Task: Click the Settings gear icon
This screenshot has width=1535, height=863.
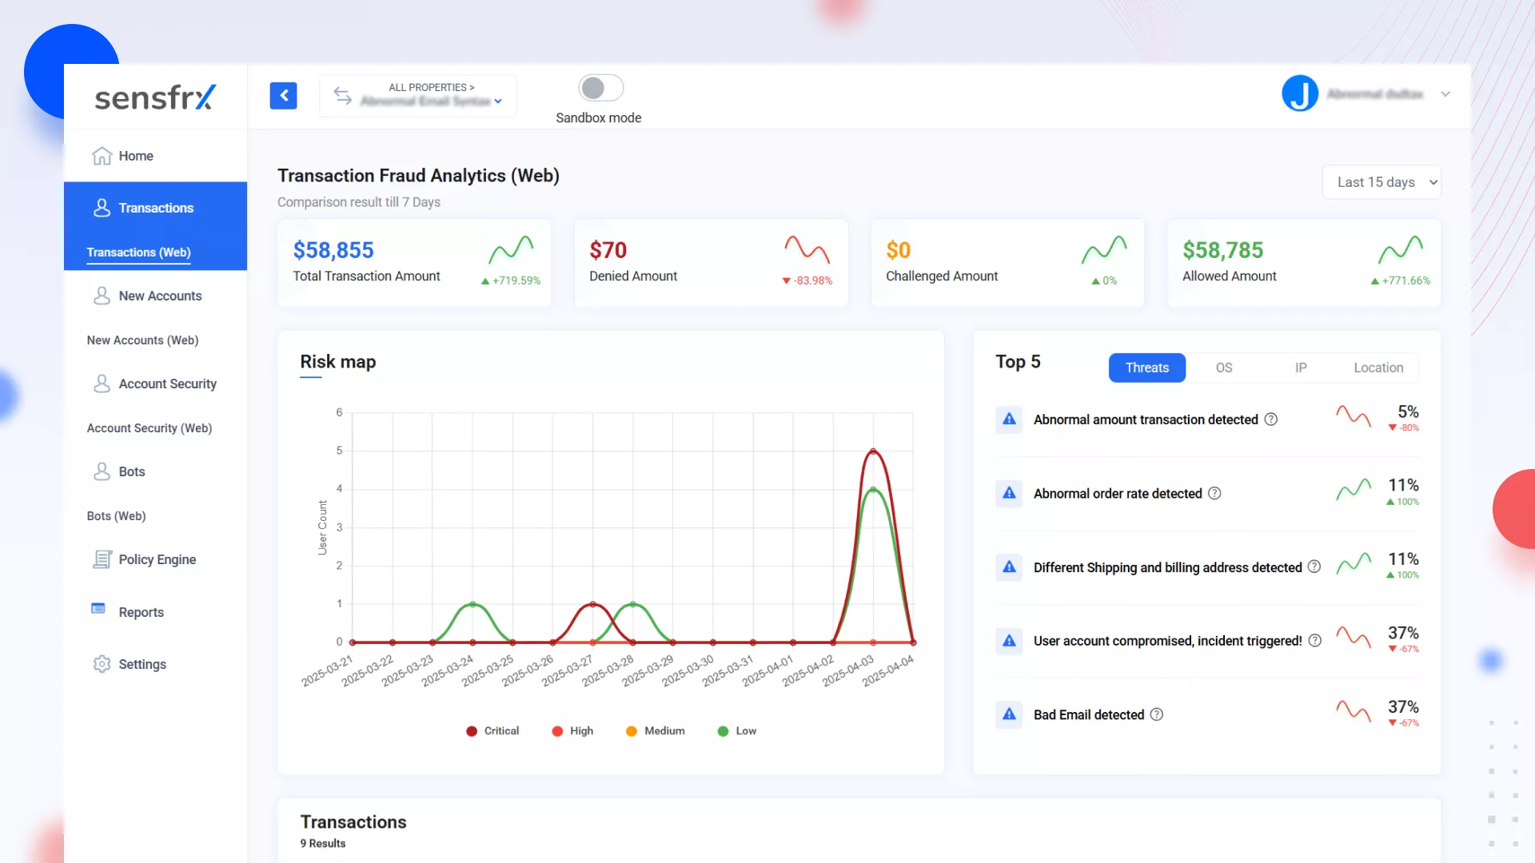Action: [102, 664]
